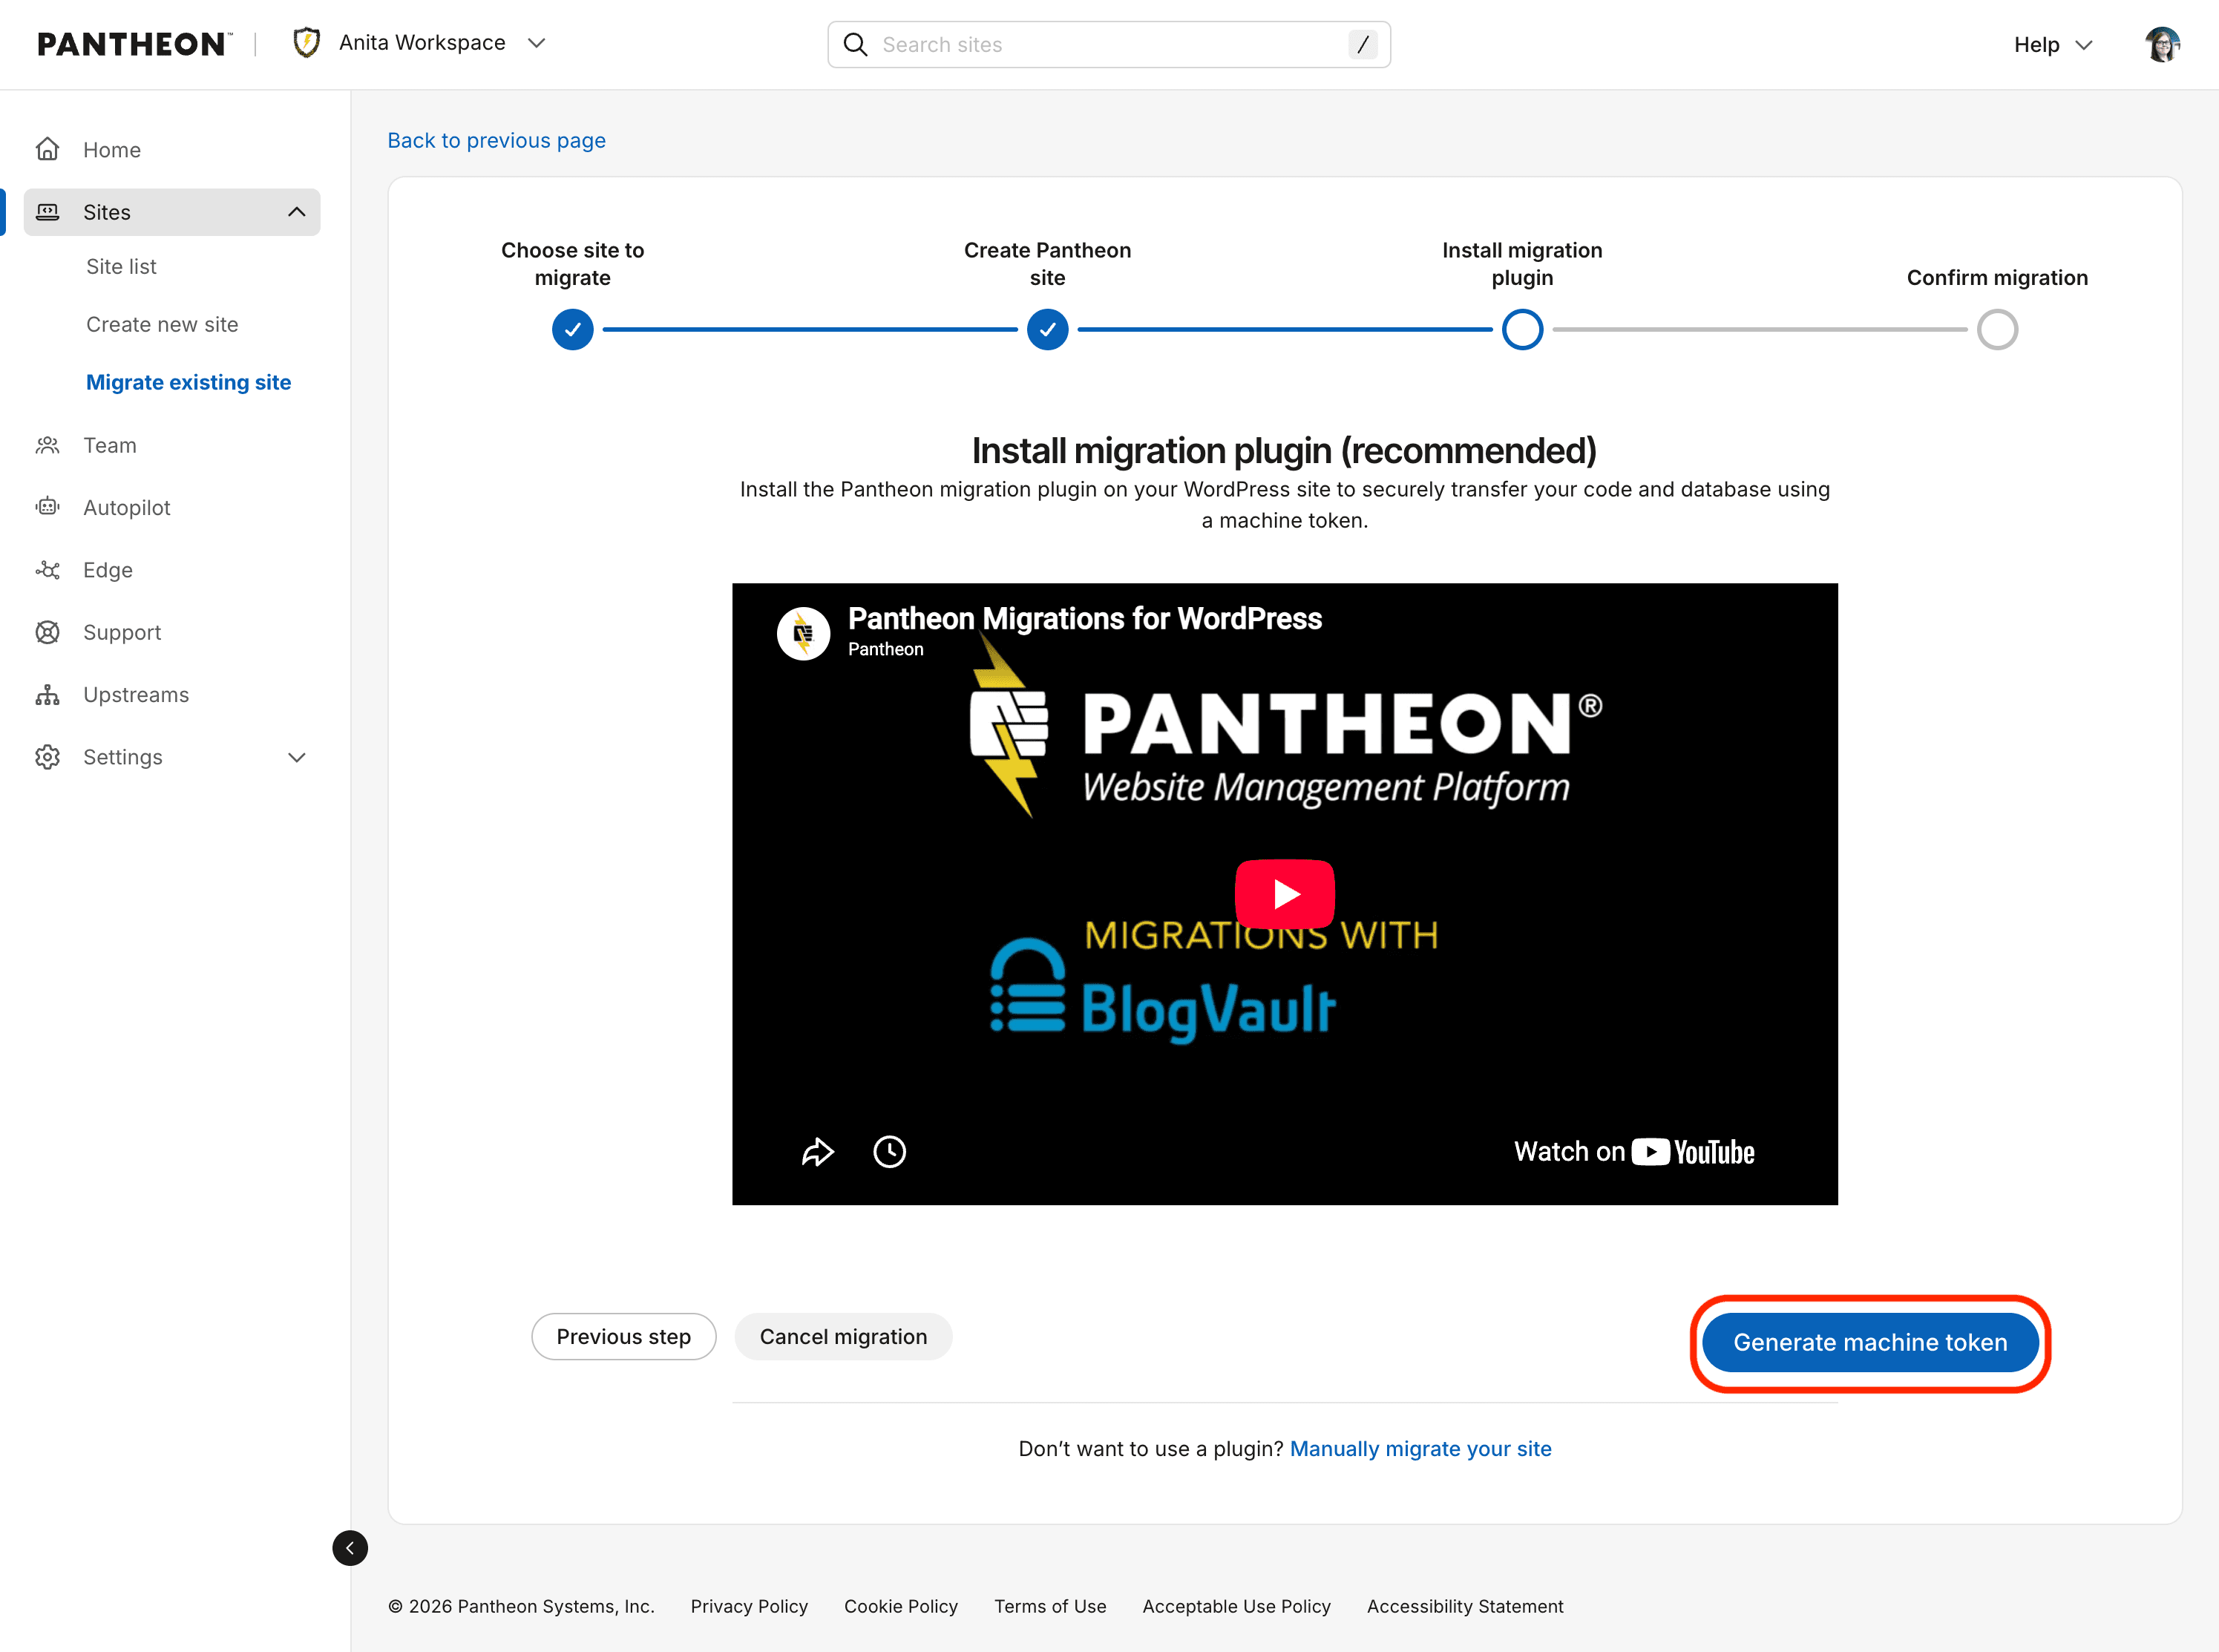Click the video share arrow icon
This screenshot has width=2219, height=1652.
click(x=817, y=1152)
